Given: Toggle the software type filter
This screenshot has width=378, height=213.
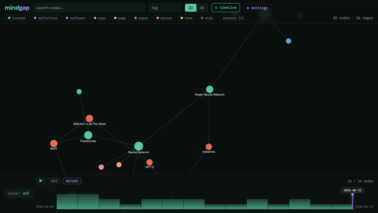Looking at the screenshot, I should [76, 18].
